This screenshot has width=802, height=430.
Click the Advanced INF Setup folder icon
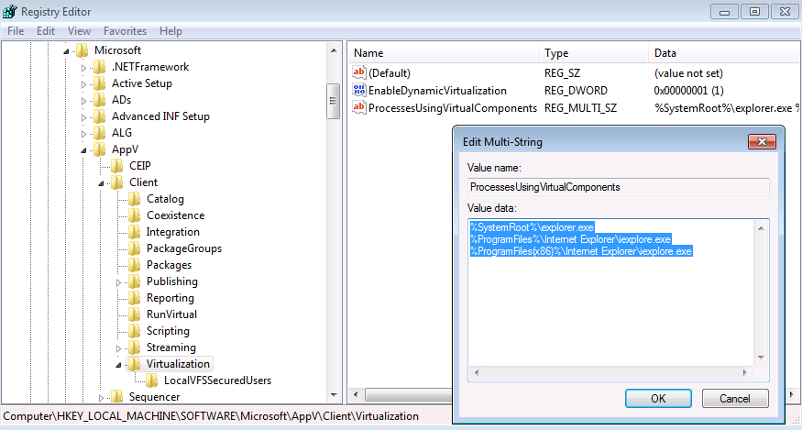[x=99, y=116]
